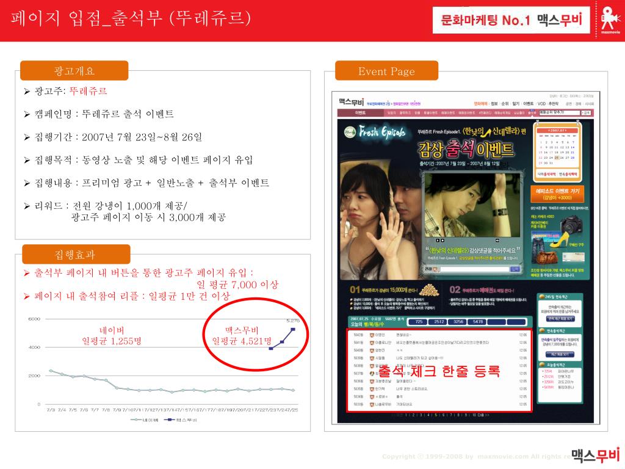This screenshot has width=625, height=469.
Task: Click the 5478 lucky number box
Action: pos(477,322)
